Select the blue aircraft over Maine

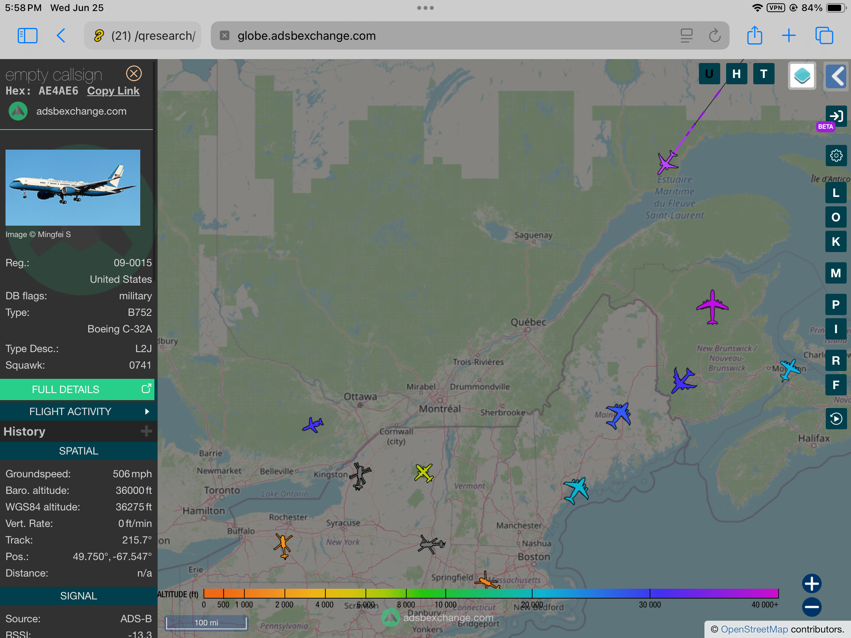[x=619, y=415]
